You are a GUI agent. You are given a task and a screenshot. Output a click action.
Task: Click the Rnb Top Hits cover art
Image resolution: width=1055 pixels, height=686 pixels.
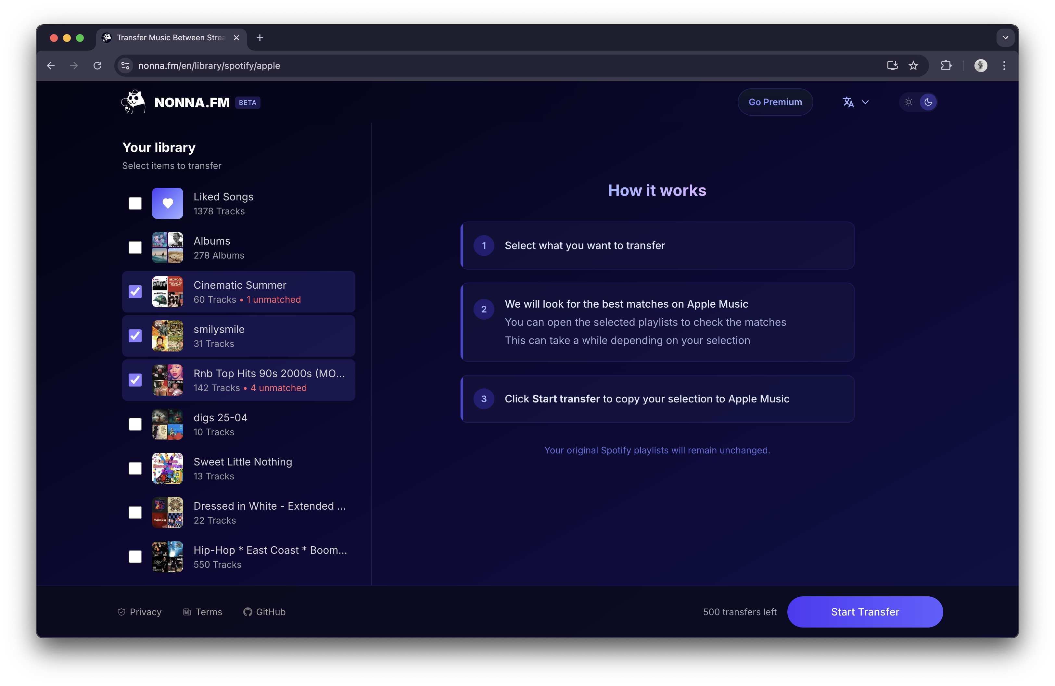coord(168,380)
